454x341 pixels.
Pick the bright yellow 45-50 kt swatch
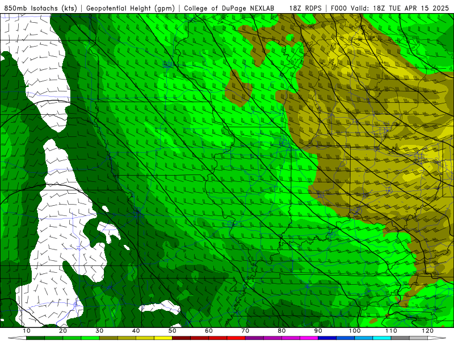(x=163, y=338)
